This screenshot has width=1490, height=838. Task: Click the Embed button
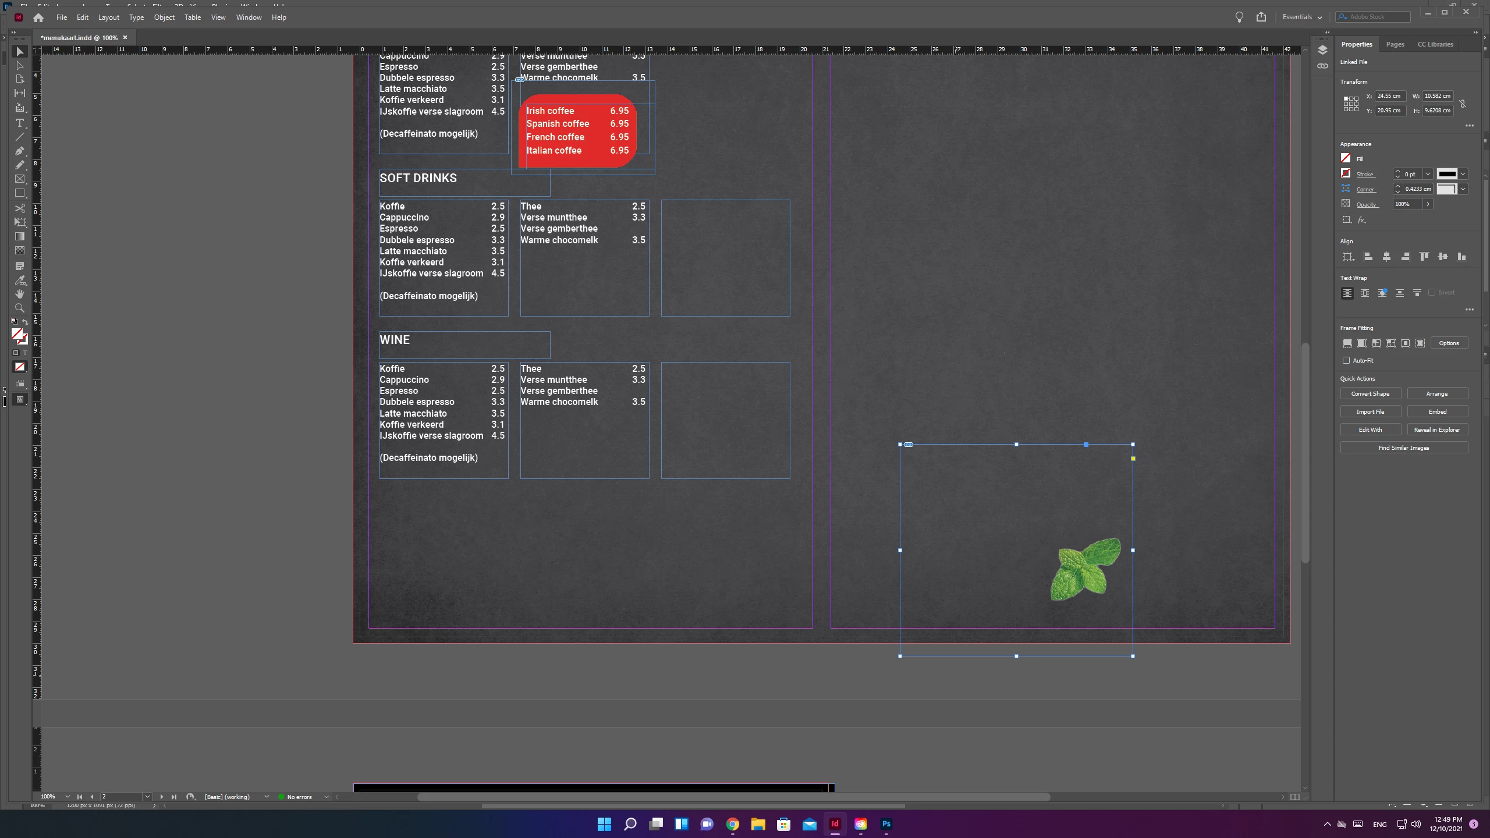click(1437, 412)
